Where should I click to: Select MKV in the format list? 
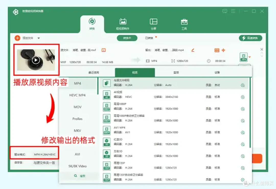77,130
